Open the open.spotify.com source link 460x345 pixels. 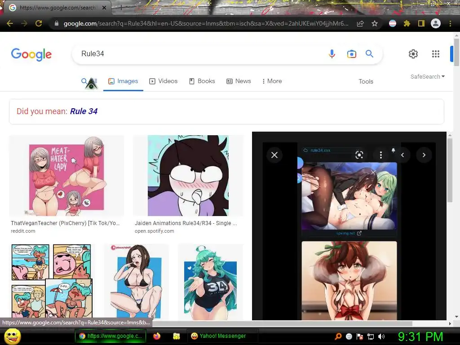155,231
